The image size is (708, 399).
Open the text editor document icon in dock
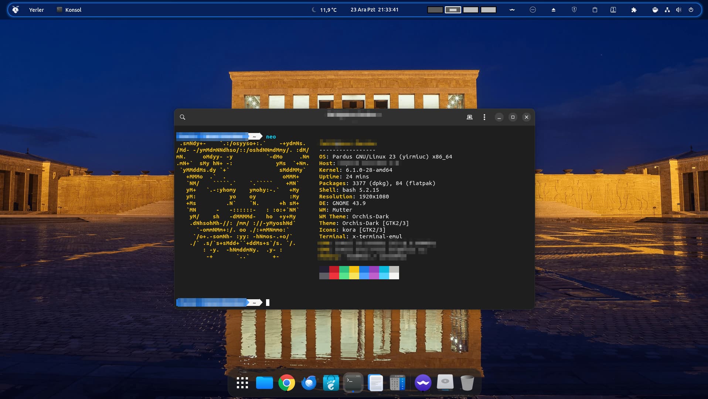pyautogui.click(x=375, y=383)
